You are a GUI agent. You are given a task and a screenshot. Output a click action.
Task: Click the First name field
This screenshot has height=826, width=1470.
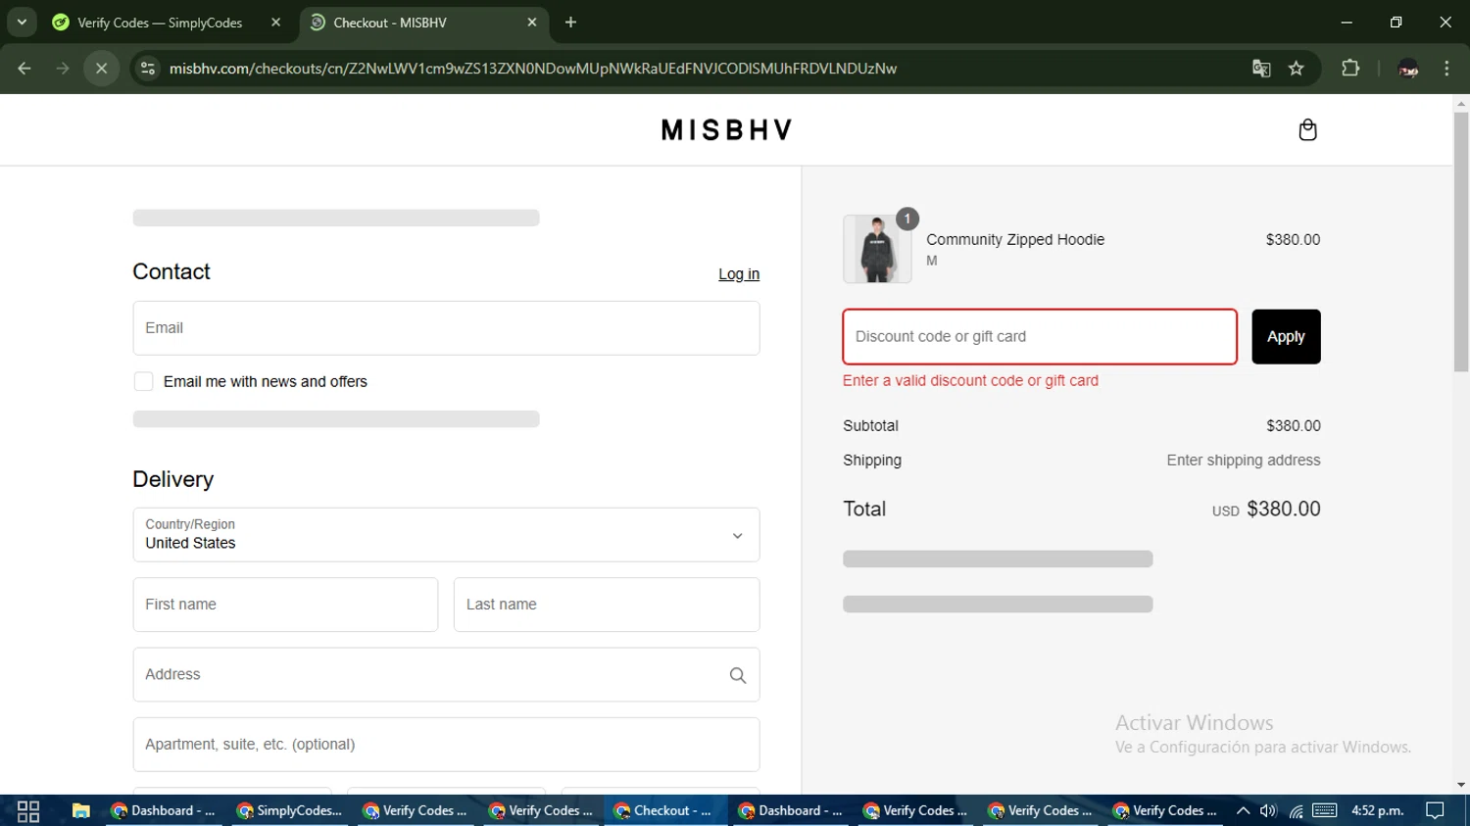tap(285, 605)
